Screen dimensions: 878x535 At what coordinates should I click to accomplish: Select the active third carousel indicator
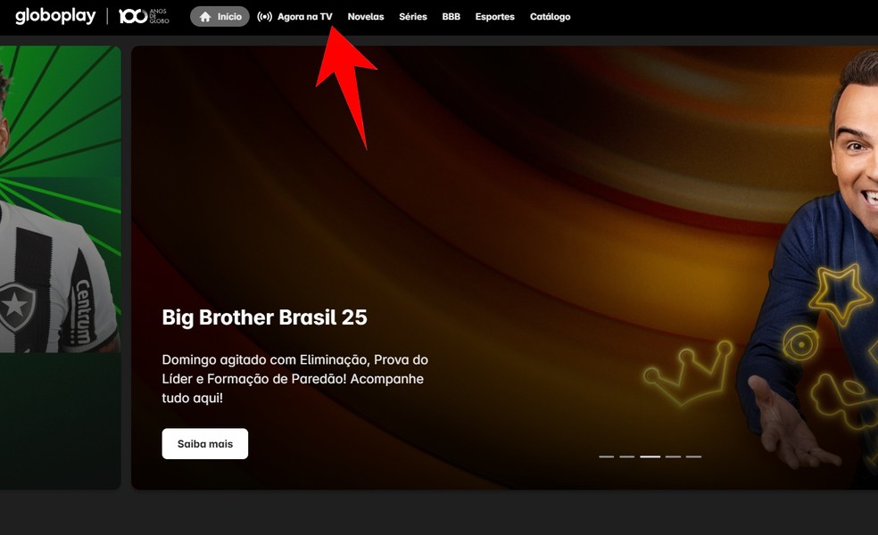pos(650,457)
